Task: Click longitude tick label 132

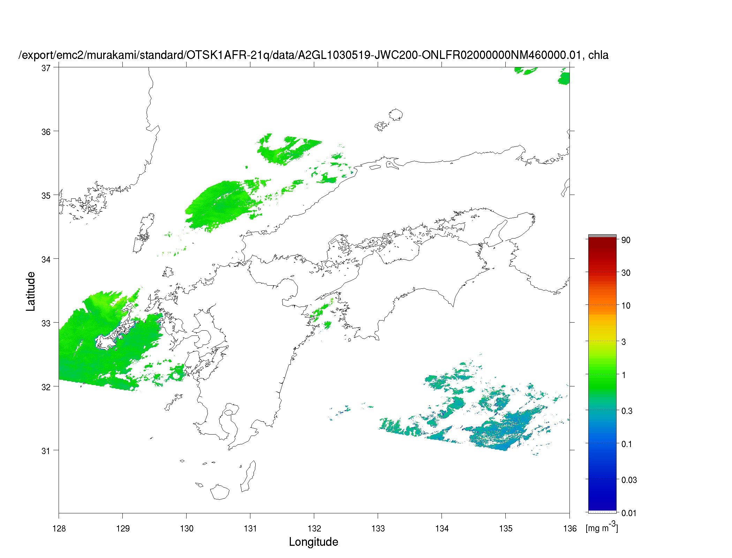Action: click(x=314, y=528)
